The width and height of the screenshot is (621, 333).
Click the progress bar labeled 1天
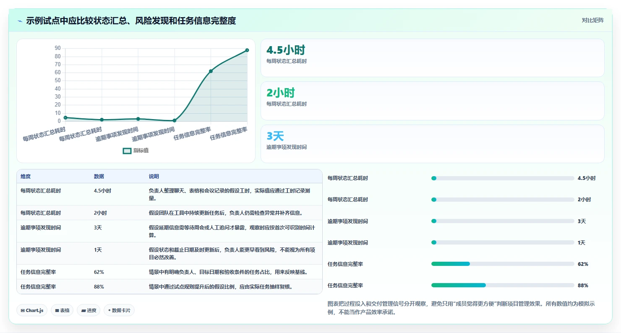click(503, 242)
